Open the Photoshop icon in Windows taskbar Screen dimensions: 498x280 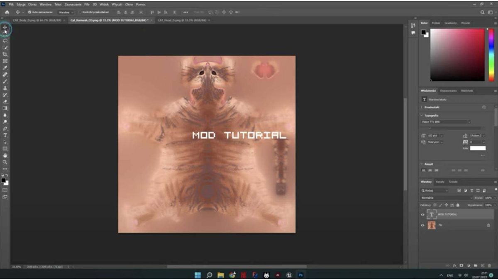pyautogui.click(x=301, y=275)
